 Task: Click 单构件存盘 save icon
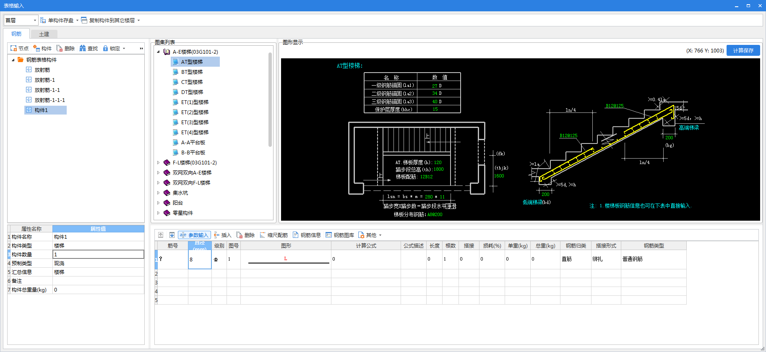pyautogui.click(x=43, y=20)
